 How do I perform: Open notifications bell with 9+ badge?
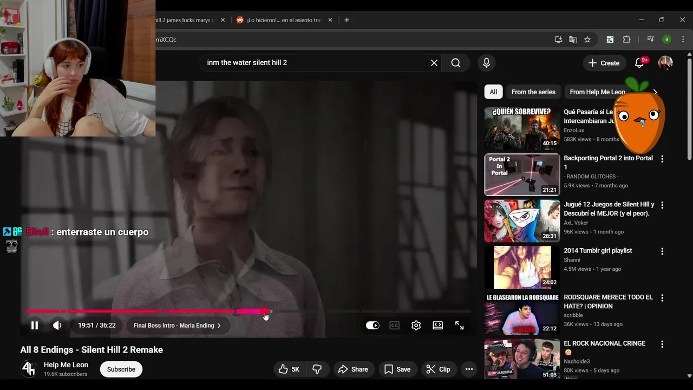coord(639,63)
